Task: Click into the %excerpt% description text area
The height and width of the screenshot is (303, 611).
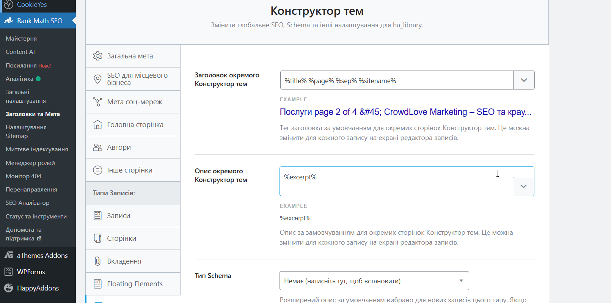Action: [x=394, y=181]
